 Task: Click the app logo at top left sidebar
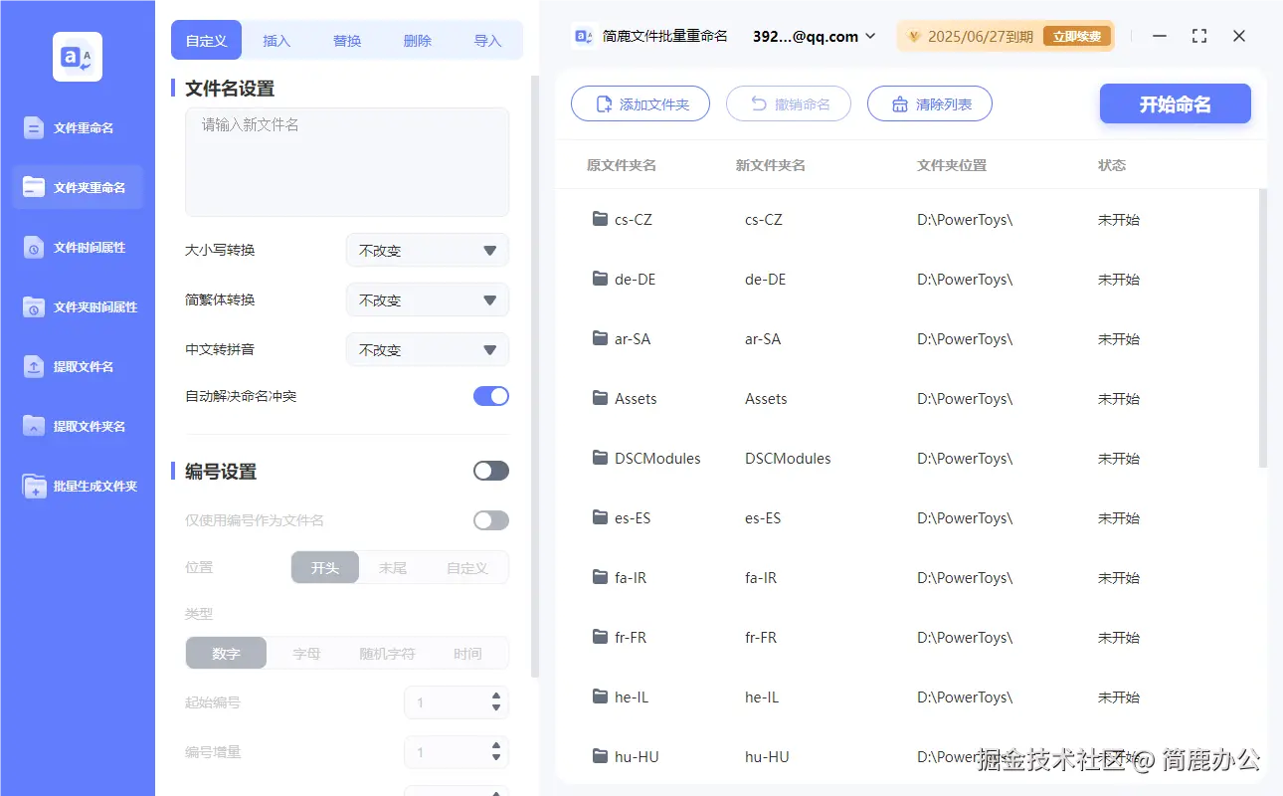coord(77,57)
